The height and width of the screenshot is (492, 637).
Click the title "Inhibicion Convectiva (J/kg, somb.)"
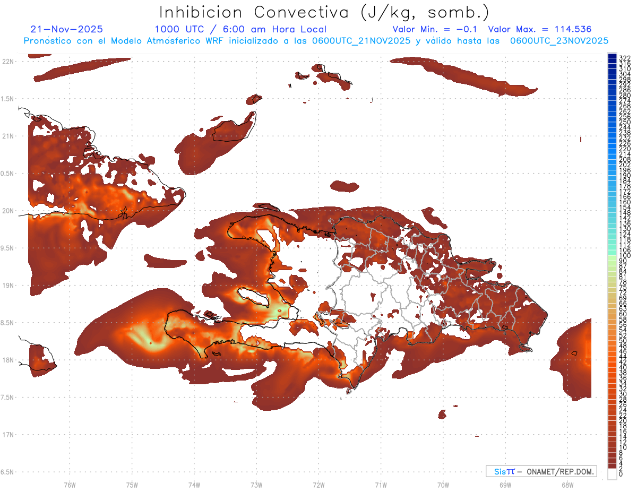pyautogui.click(x=324, y=13)
